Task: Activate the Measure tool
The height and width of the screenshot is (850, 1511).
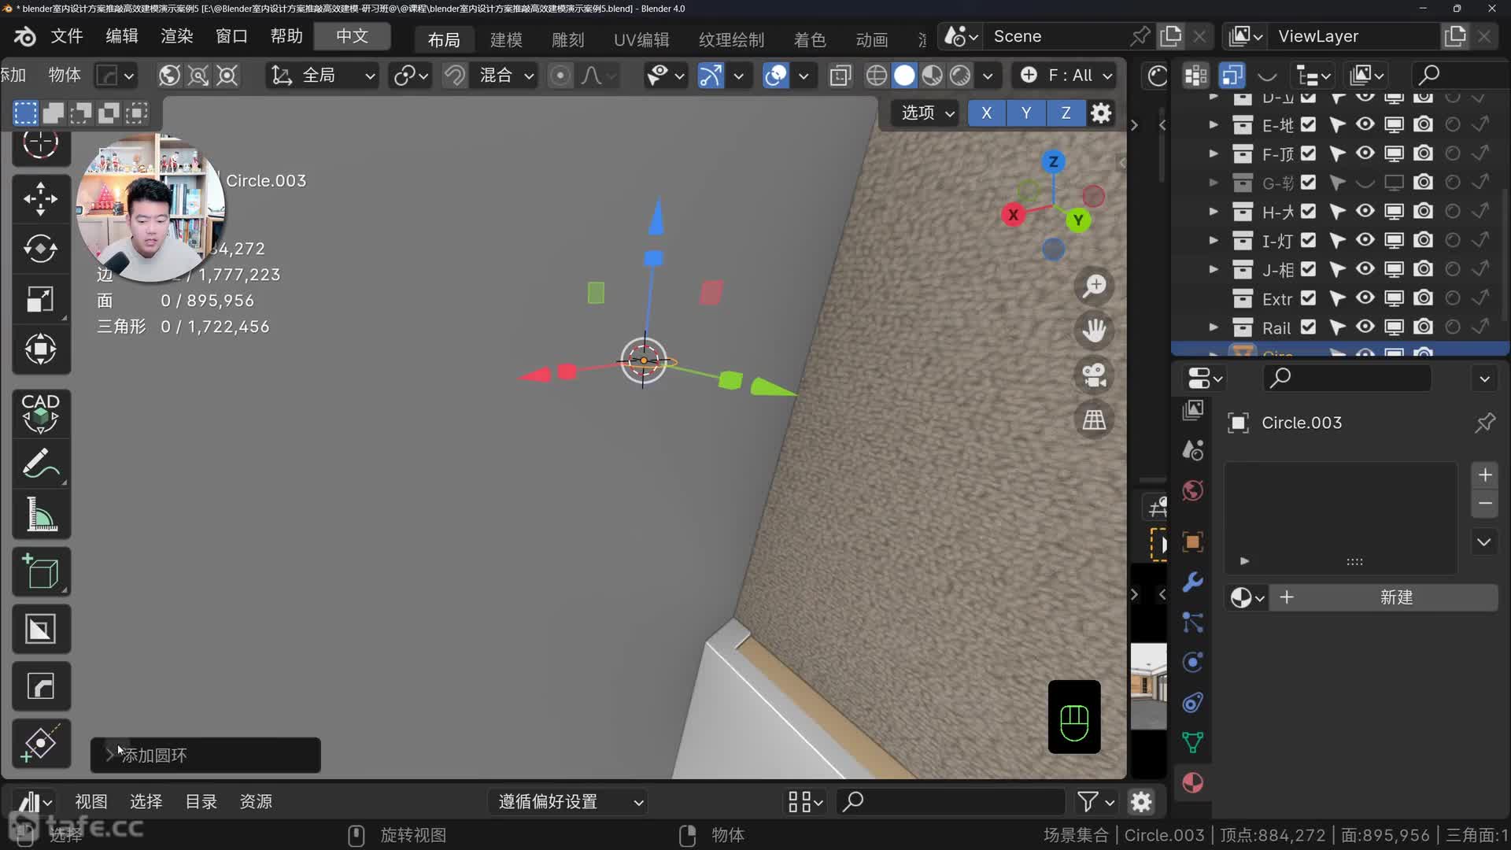Action: 40,515
